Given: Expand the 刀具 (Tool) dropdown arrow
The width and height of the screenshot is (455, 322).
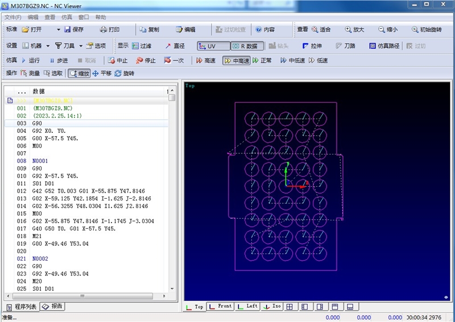Looking at the screenshot, I should 81,46.
